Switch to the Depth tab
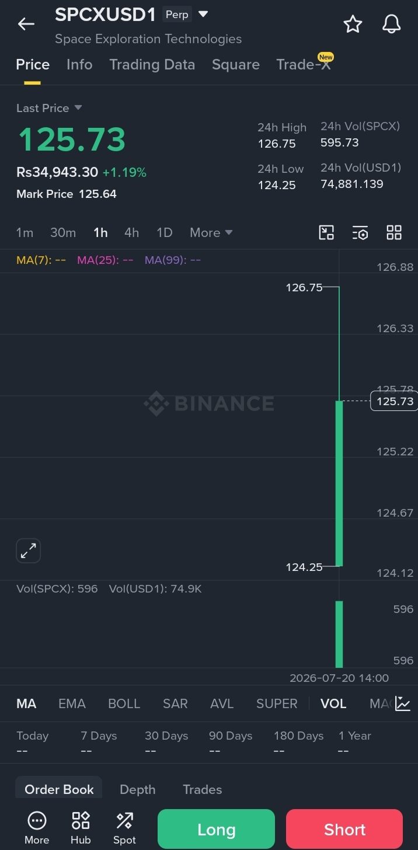The image size is (418, 850). (138, 789)
